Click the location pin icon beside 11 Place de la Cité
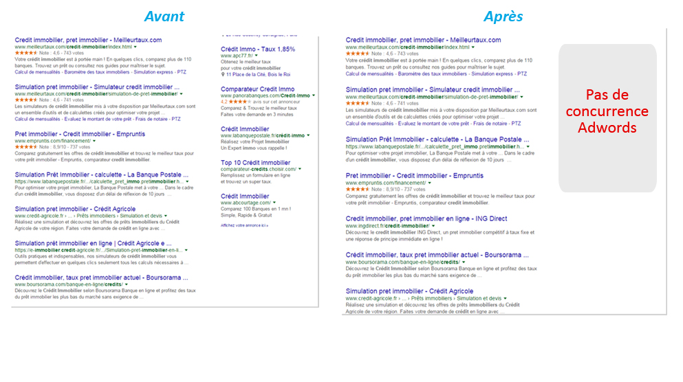Image resolution: width=683 pixels, height=382 pixels. [x=223, y=74]
